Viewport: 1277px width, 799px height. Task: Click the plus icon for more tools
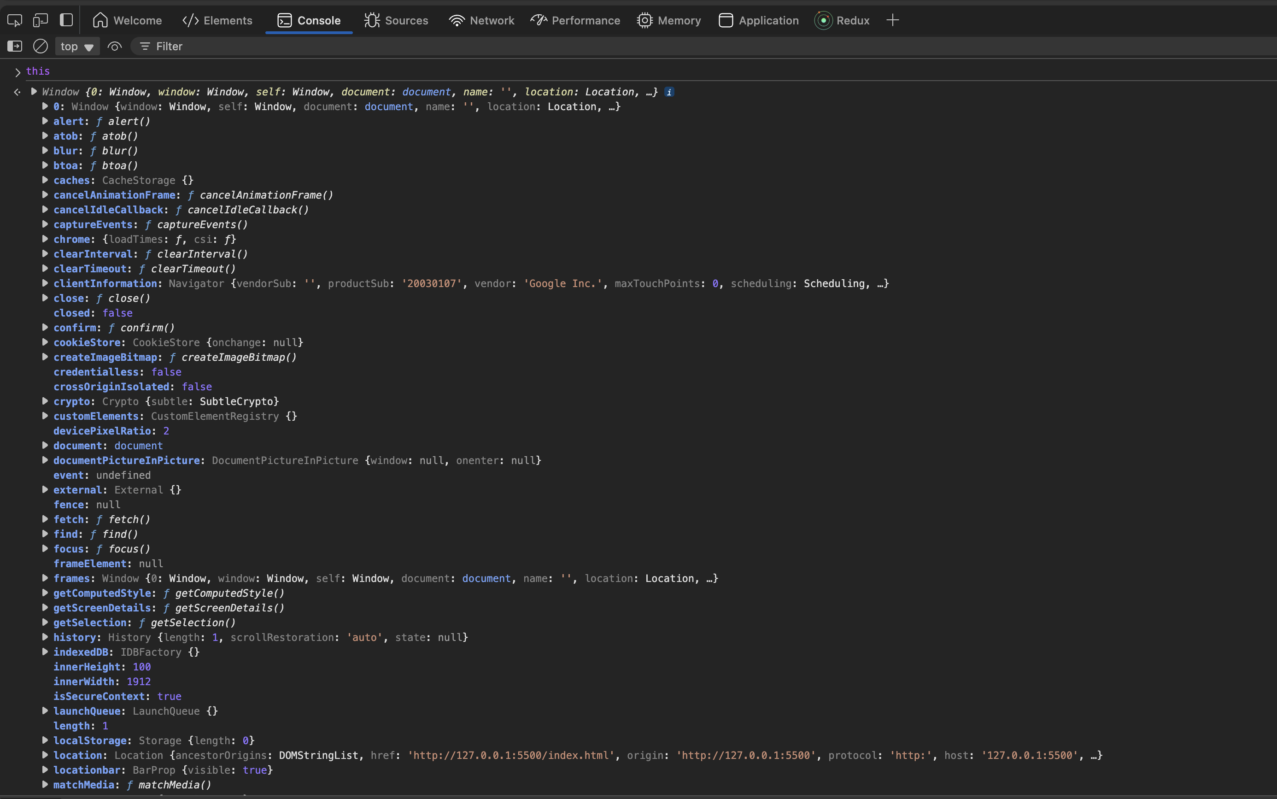(x=892, y=21)
